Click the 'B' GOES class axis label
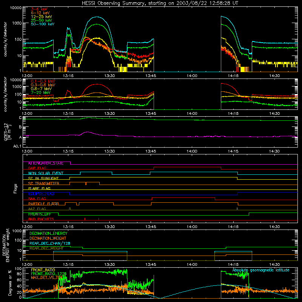The image size is (302, 302). 20,127
